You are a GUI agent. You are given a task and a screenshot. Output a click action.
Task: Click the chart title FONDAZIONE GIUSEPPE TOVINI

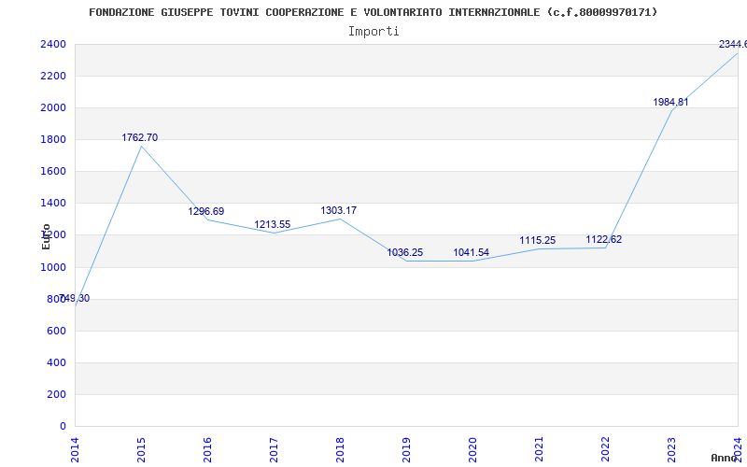click(x=373, y=12)
